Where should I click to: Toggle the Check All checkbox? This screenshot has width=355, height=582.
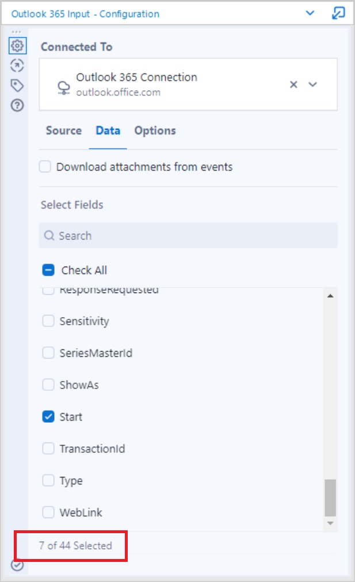click(48, 270)
